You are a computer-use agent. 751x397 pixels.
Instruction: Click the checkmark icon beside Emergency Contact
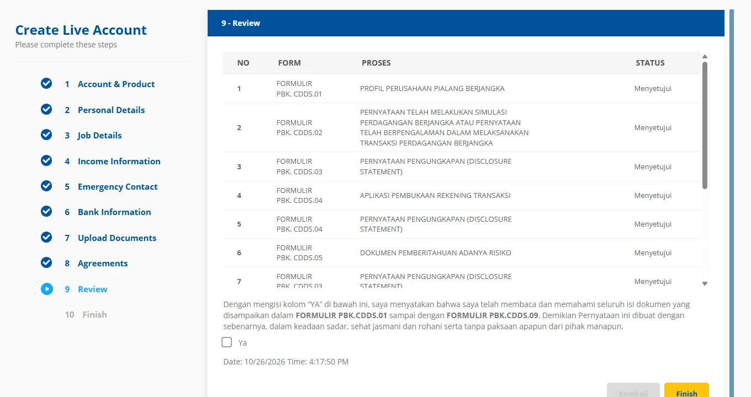[46, 186]
